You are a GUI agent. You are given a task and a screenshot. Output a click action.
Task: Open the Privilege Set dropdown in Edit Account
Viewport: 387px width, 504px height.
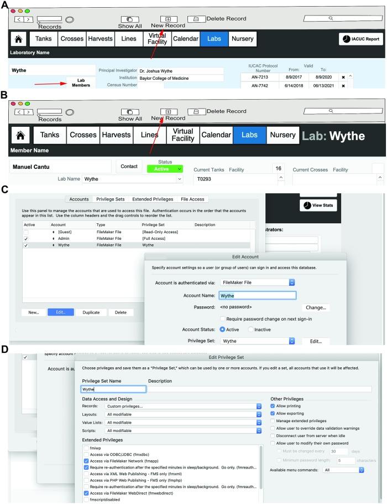(x=258, y=341)
